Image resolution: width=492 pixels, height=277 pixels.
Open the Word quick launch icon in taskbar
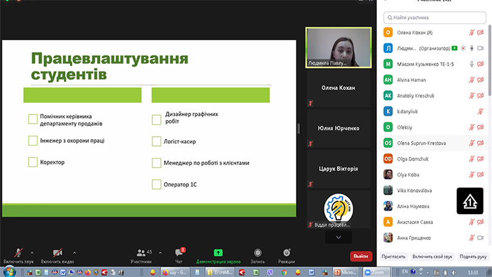tap(63, 272)
